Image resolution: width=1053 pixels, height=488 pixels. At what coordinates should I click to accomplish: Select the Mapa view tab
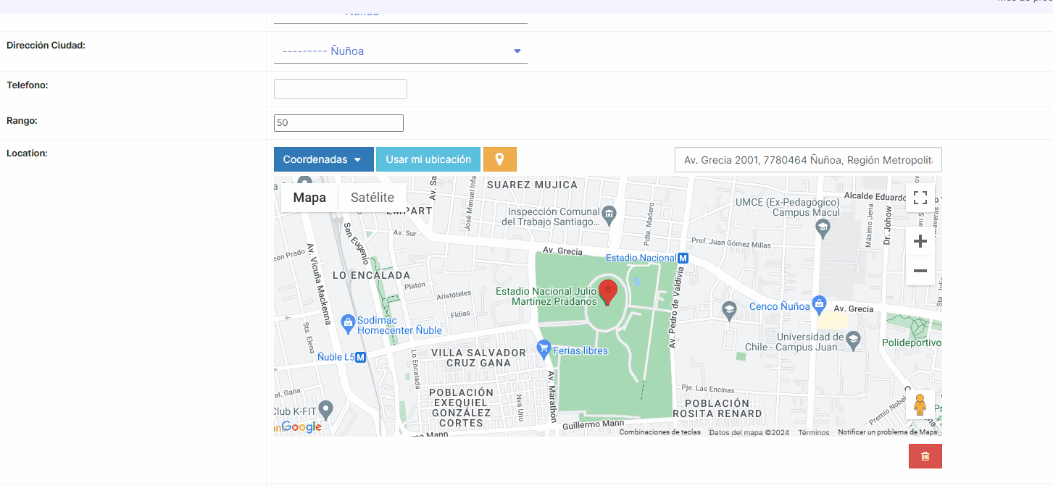click(x=309, y=198)
